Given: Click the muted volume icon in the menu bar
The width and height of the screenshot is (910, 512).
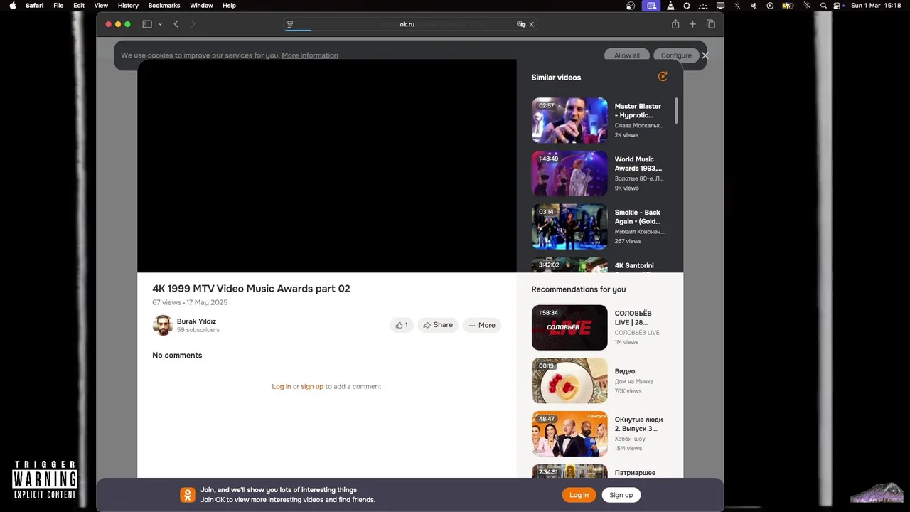Looking at the screenshot, I should click(754, 5).
